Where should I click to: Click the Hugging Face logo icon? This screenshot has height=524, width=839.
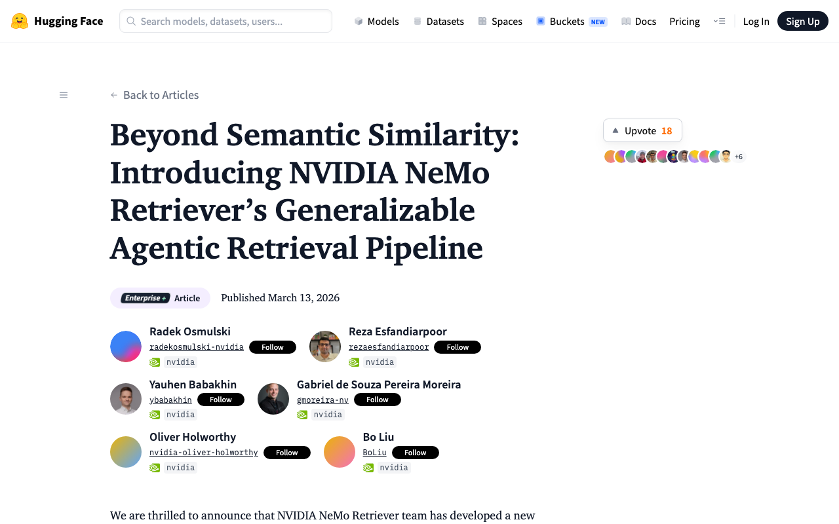20,21
